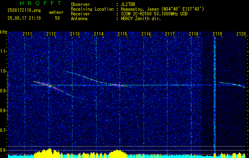Click the 2118 time axis label

coord(194,34)
